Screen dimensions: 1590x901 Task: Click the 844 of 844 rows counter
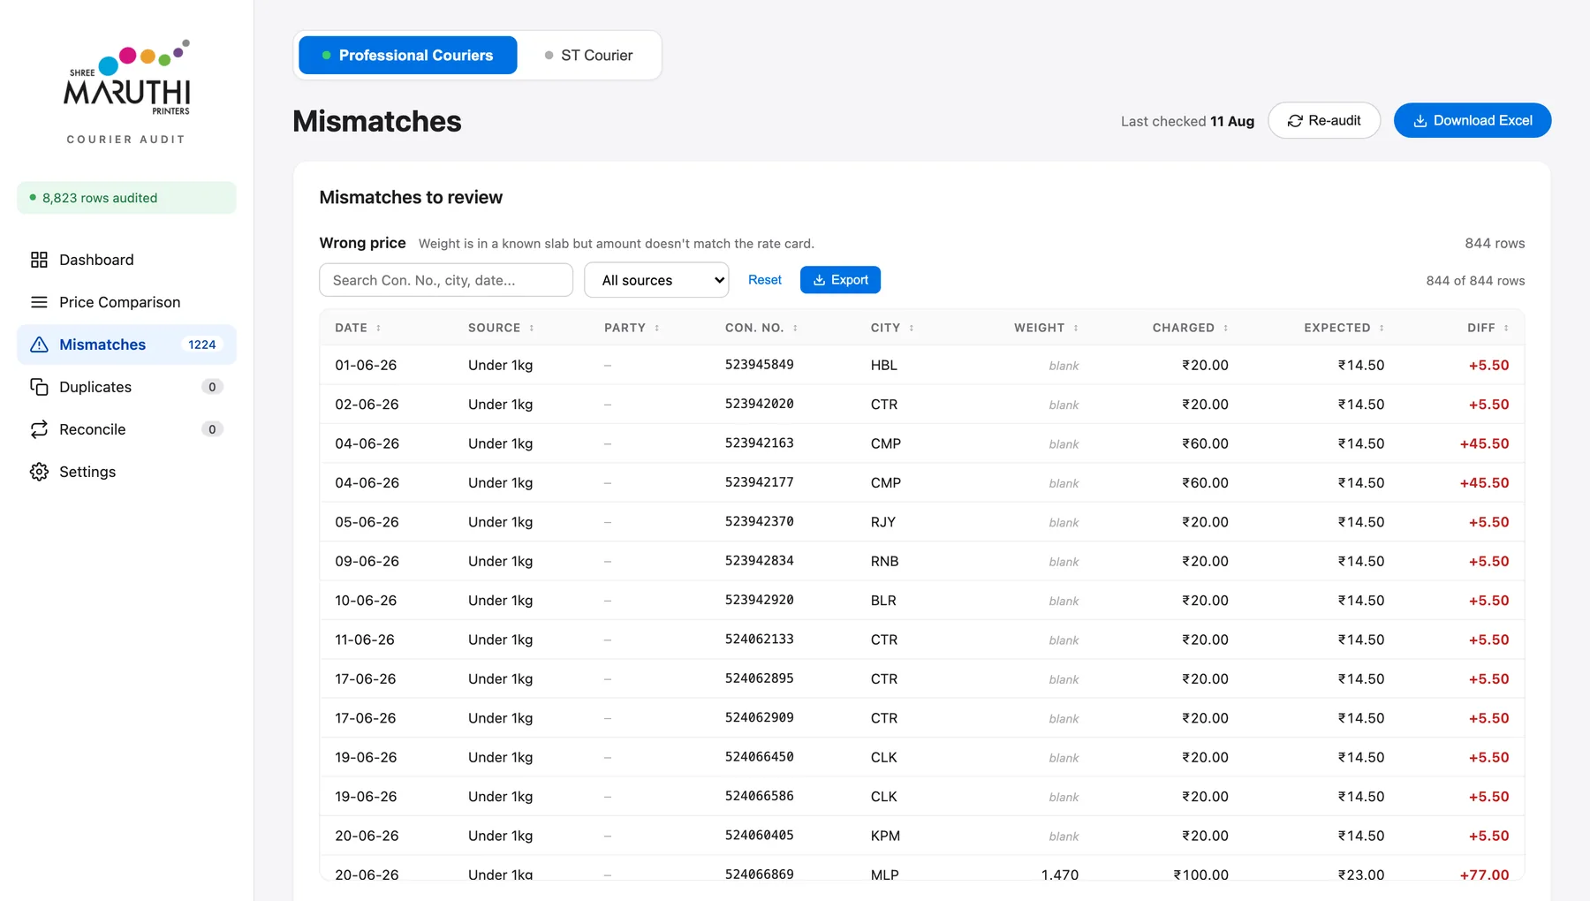[1475, 281]
